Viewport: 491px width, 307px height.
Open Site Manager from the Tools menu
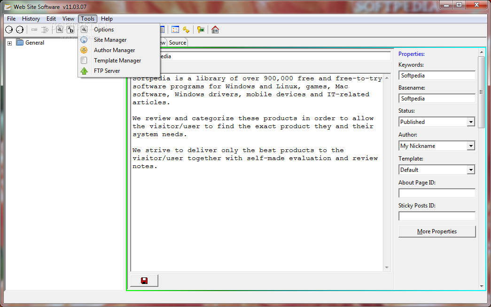(x=119, y=40)
